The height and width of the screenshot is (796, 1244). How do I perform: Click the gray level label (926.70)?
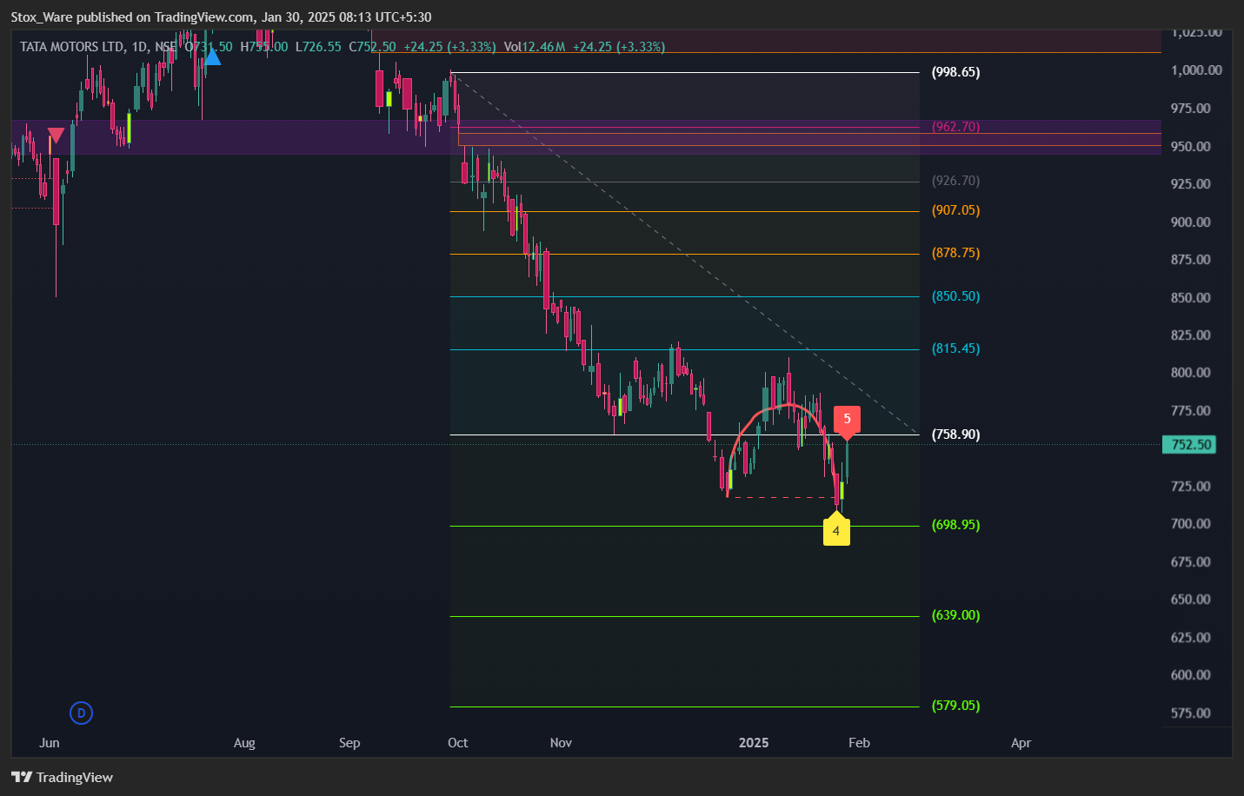955,181
